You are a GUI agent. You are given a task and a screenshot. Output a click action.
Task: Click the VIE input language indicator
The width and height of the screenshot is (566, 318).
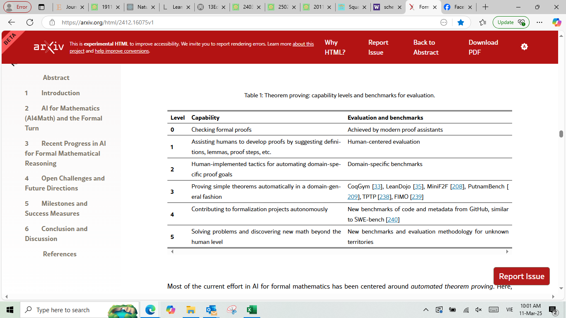pos(510,310)
